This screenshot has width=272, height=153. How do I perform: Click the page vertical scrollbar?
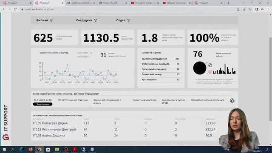coord(270,79)
